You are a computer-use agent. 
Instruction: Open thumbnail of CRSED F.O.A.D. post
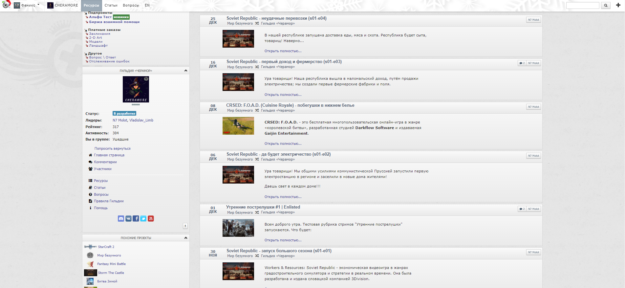pyautogui.click(x=238, y=126)
